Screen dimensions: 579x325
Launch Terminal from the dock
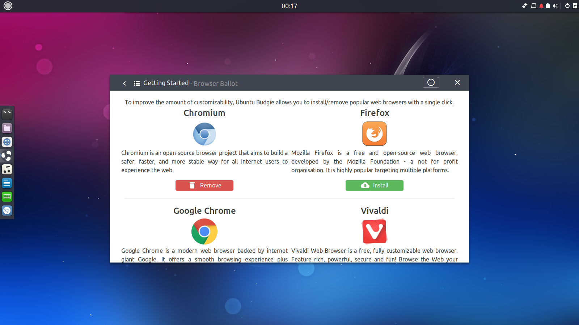pyautogui.click(x=7, y=114)
